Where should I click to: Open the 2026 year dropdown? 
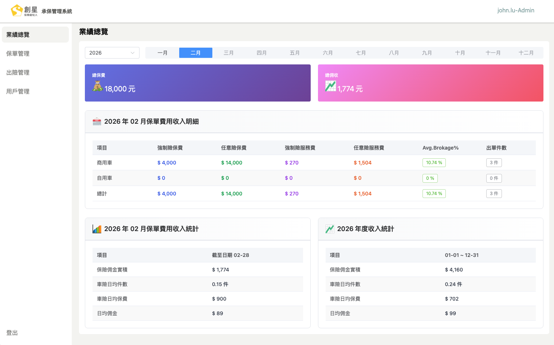click(112, 53)
